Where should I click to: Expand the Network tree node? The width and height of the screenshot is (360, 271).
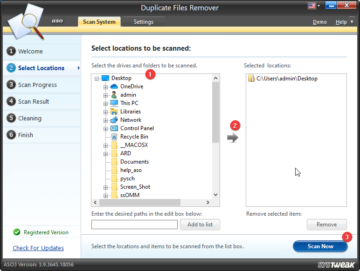click(105, 120)
